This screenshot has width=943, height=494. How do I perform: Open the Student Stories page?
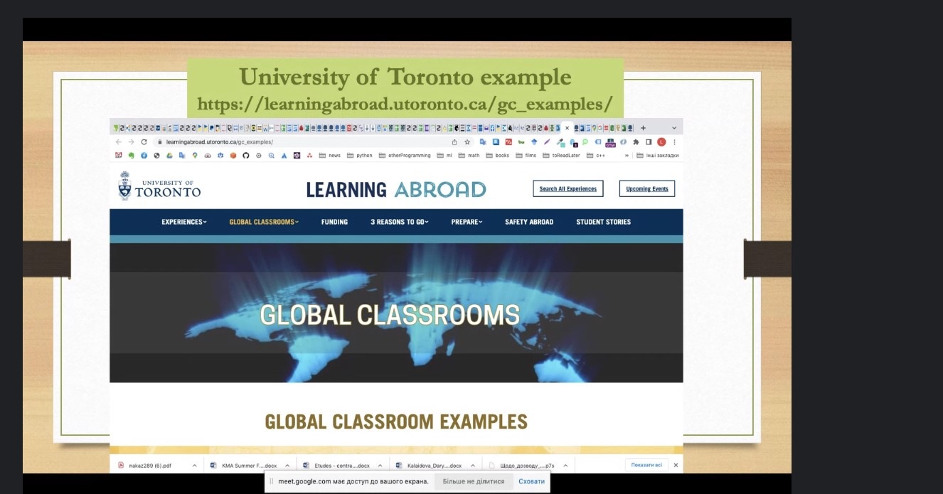(x=603, y=222)
